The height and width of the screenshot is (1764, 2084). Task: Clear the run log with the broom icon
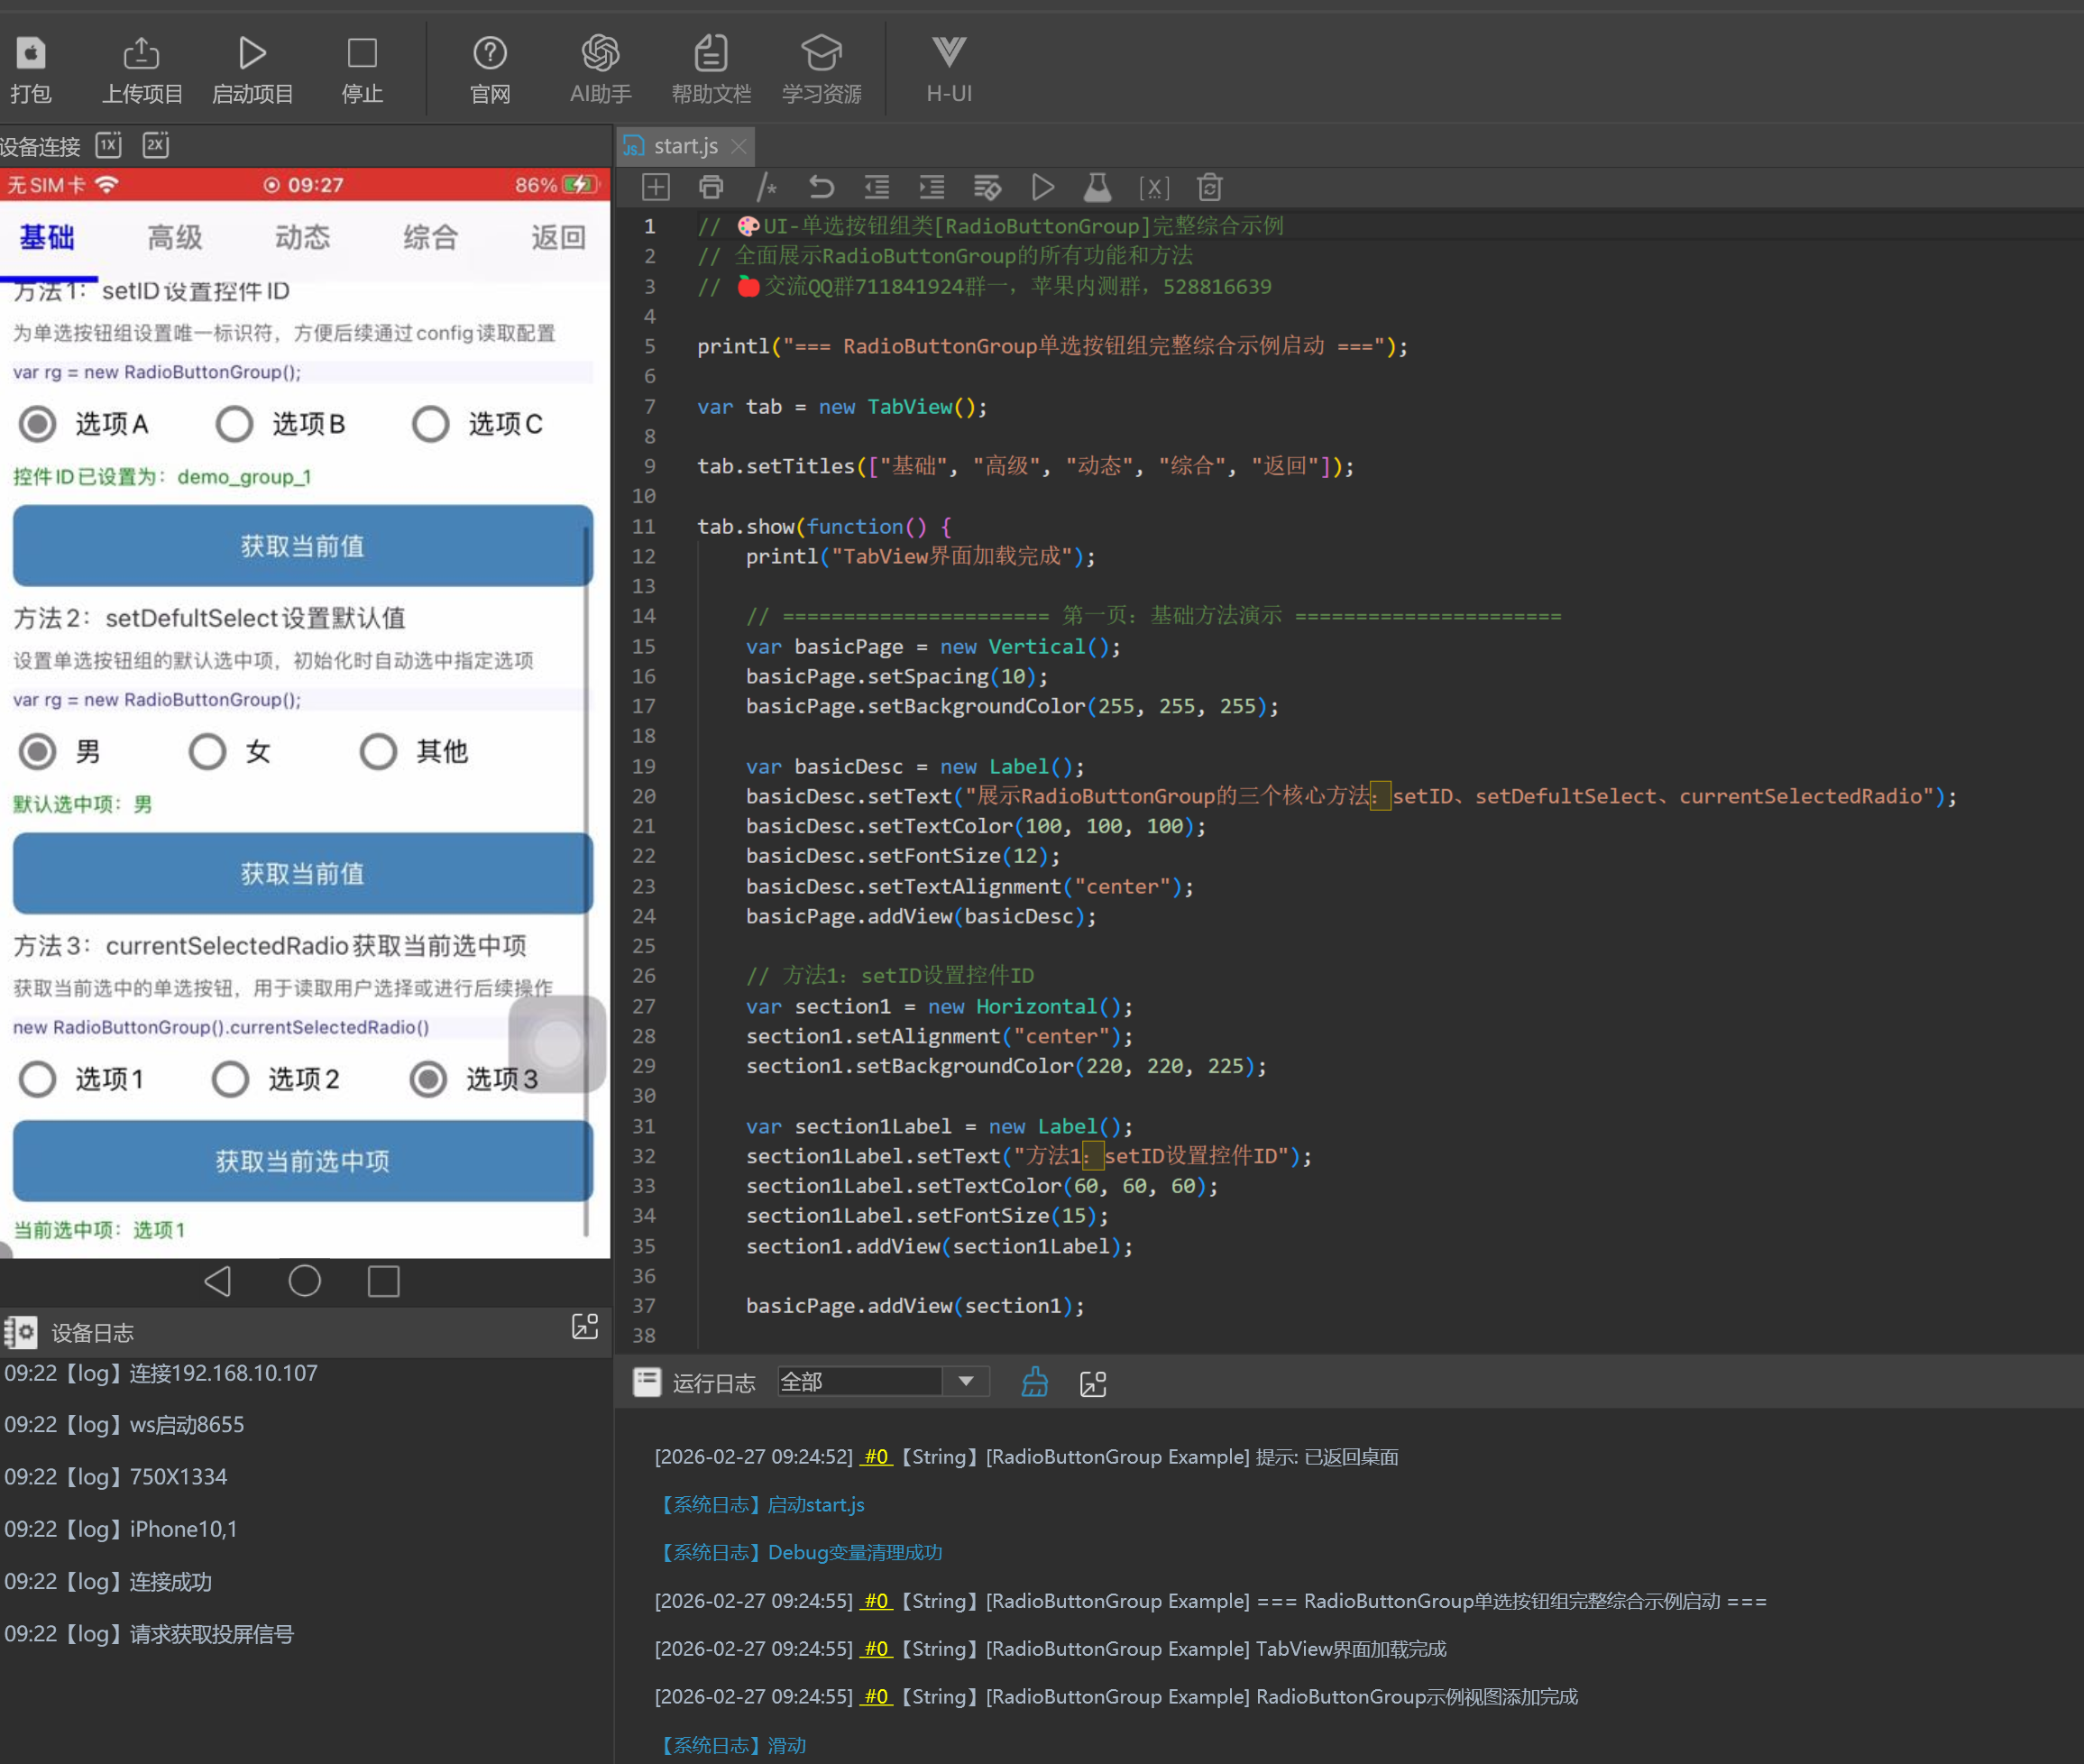point(1035,1382)
